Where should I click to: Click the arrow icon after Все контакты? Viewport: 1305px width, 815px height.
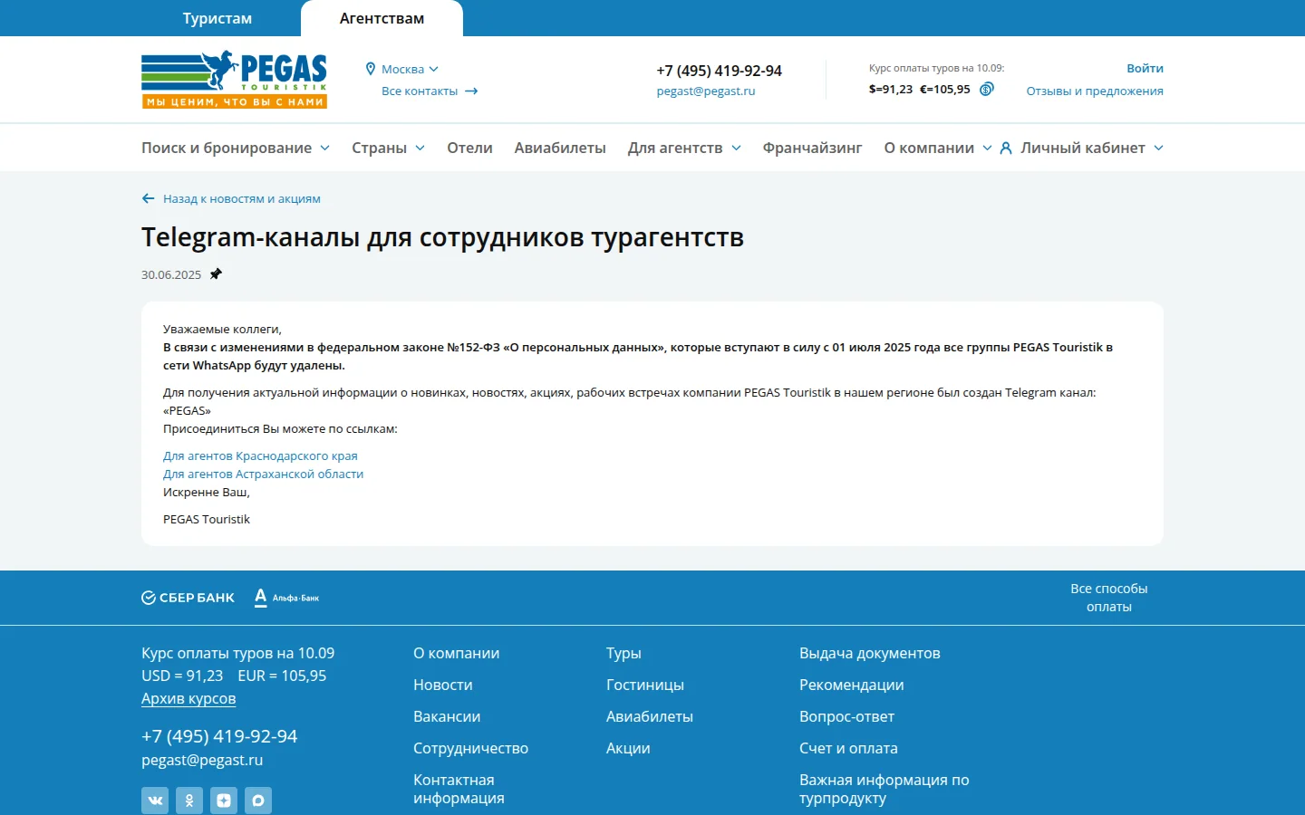coord(471,91)
